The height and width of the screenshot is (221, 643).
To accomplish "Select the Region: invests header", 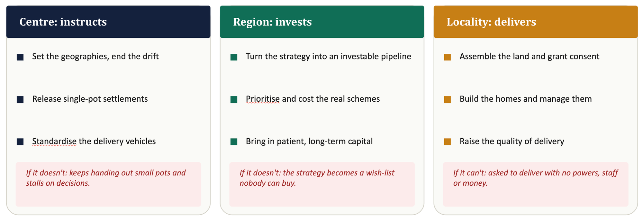I will pyautogui.click(x=322, y=22).
